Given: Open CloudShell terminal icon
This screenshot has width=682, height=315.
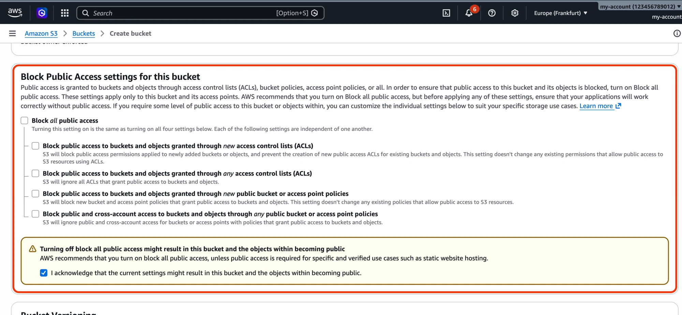Looking at the screenshot, I should tap(446, 13).
